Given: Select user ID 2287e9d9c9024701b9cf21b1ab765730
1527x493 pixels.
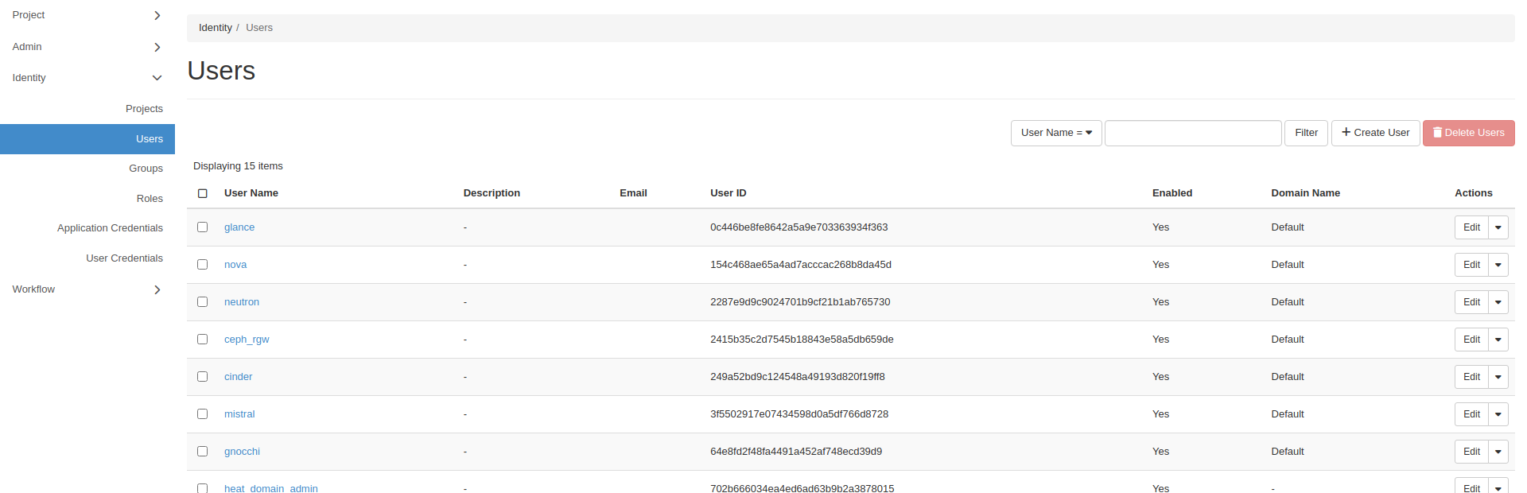Looking at the screenshot, I should pos(800,302).
